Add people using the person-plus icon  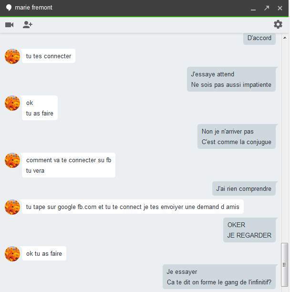pos(28,25)
